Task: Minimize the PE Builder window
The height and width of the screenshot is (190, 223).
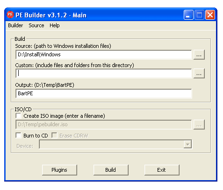Action: [x=188, y=15]
